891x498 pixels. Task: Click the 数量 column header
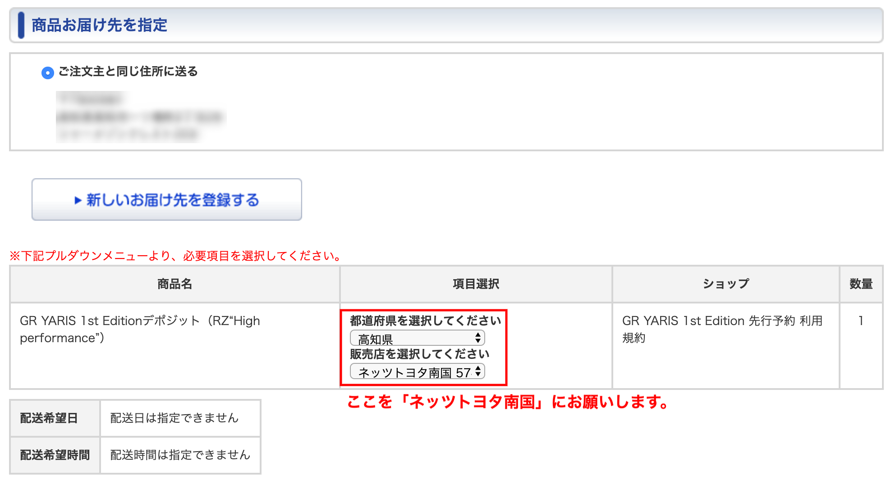click(861, 284)
